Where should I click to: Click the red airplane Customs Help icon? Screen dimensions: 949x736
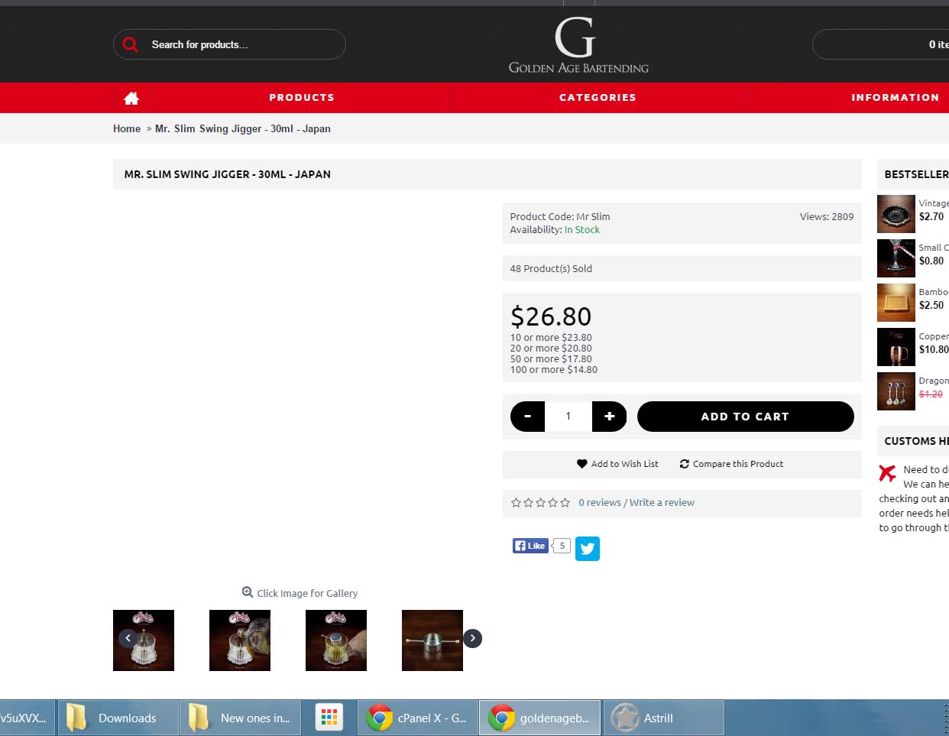887,473
